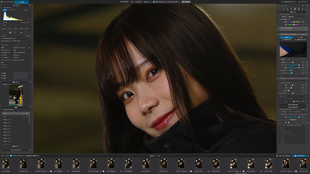Click the 画像比較 compare button in top toolbar
The image size is (310, 174).
pyautogui.click(x=124, y=2)
